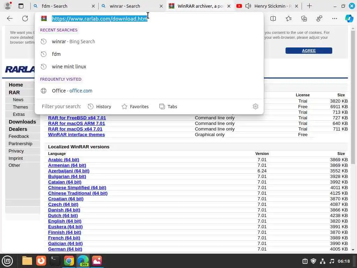
Task: Open image viewer app in taskbar
Action: (97, 261)
